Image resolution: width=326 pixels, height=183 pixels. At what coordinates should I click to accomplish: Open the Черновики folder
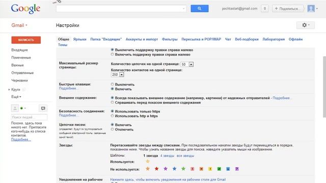pyautogui.click(x=19, y=80)
